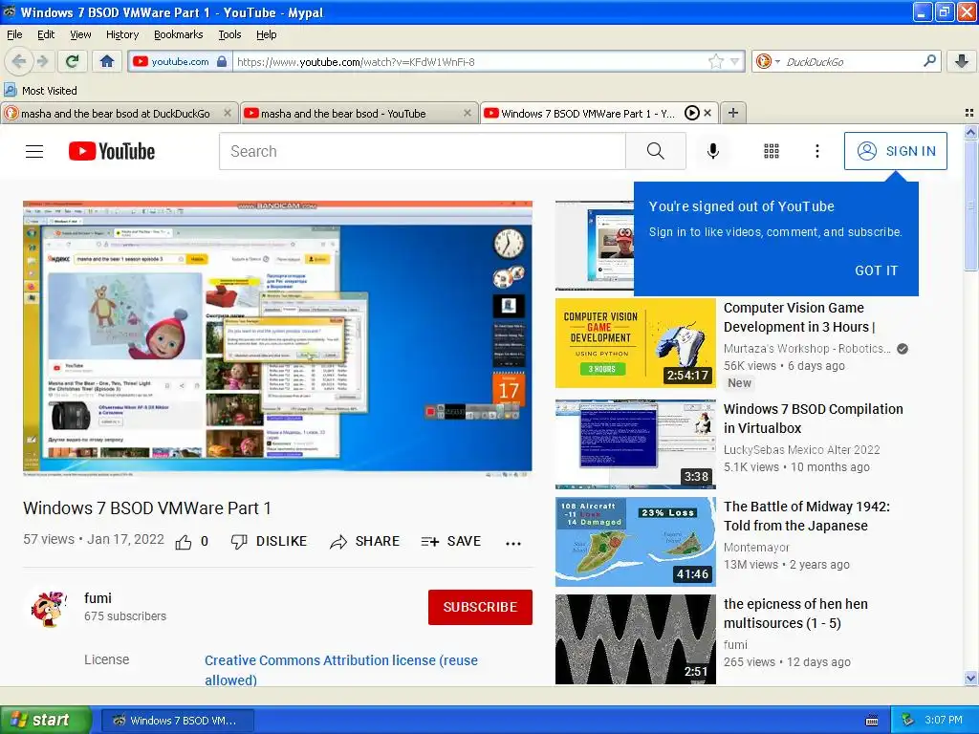
Task: Click the DISLIKE button
Action: (269, 541)
